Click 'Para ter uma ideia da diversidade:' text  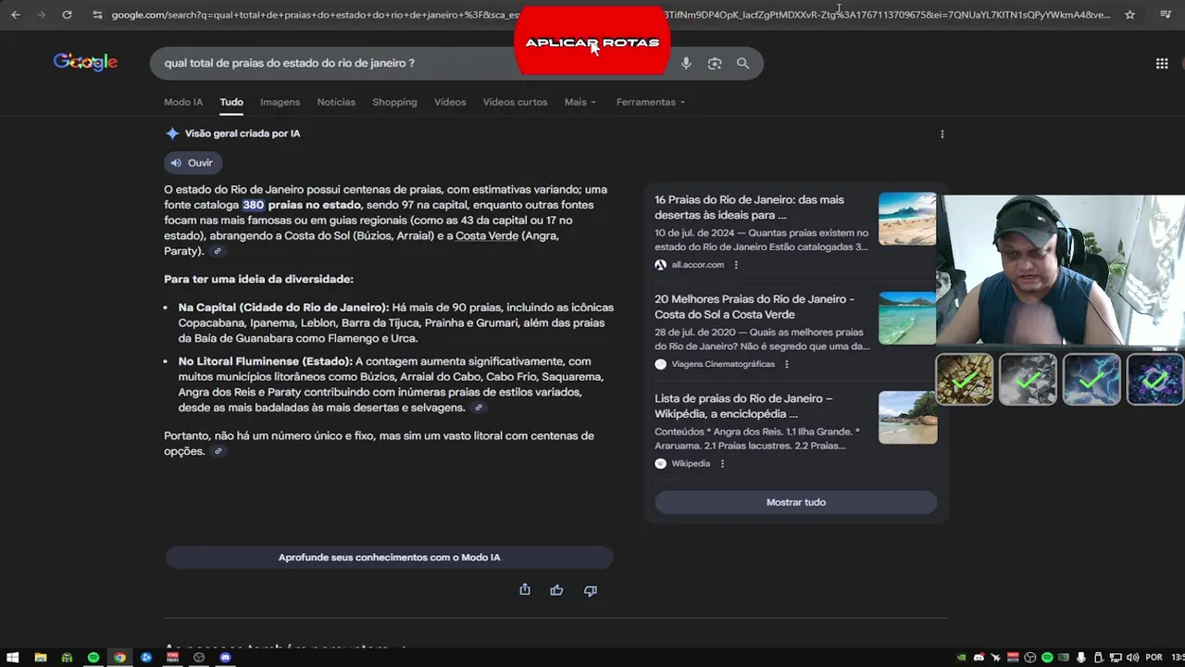[x=258, y=279]
